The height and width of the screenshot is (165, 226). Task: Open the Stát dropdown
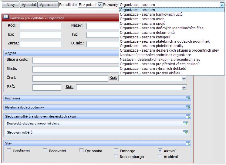(184, 87)
